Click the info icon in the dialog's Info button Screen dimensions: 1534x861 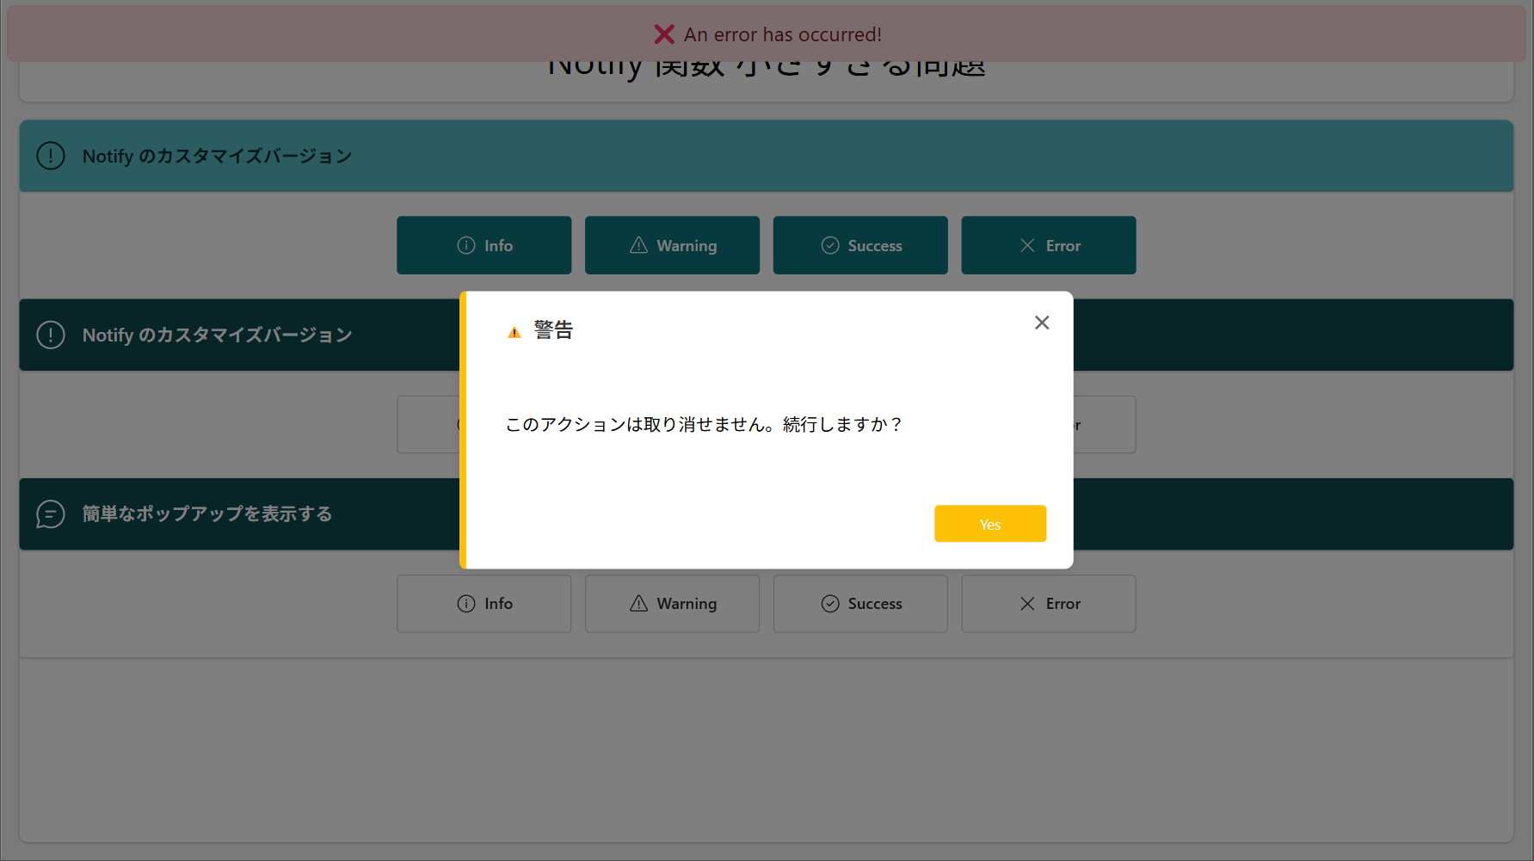pos(465,245)
